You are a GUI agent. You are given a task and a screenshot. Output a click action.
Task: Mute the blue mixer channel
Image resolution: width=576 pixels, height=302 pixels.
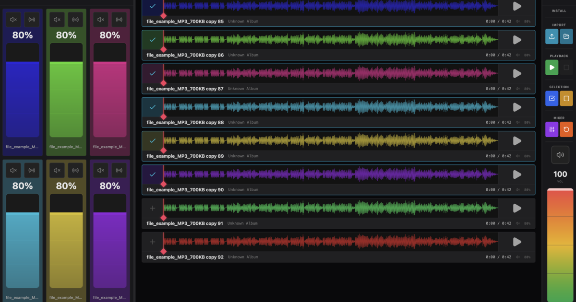(x=13, y=20)
